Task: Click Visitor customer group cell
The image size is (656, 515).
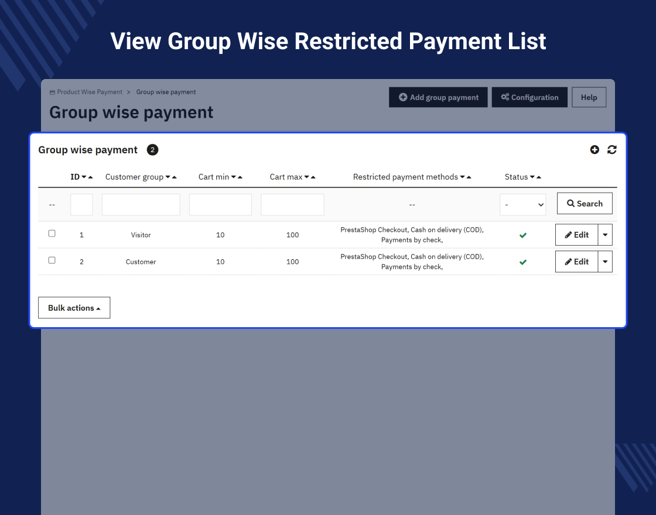Action: [x=141, y=235]
